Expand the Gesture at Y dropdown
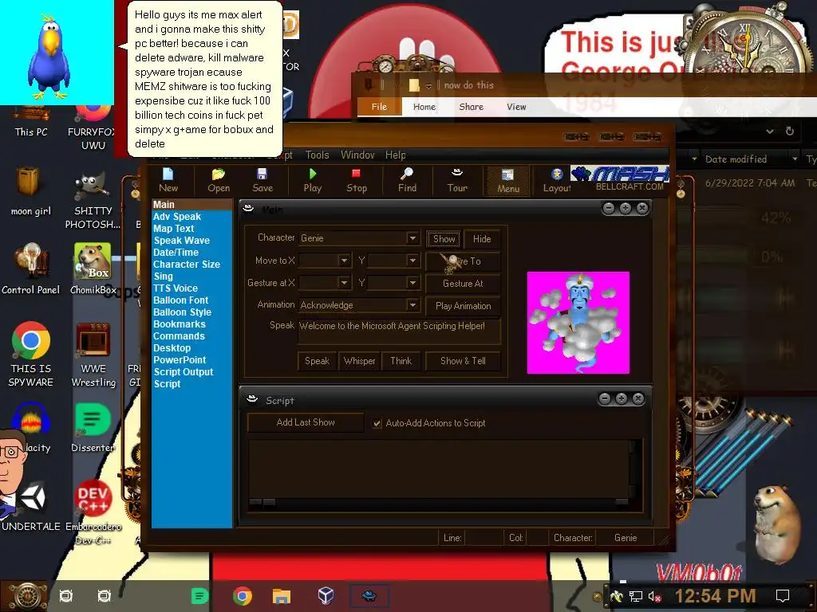Image resolution: width=817 pixels, height=612 pixels. click(412, 283)
